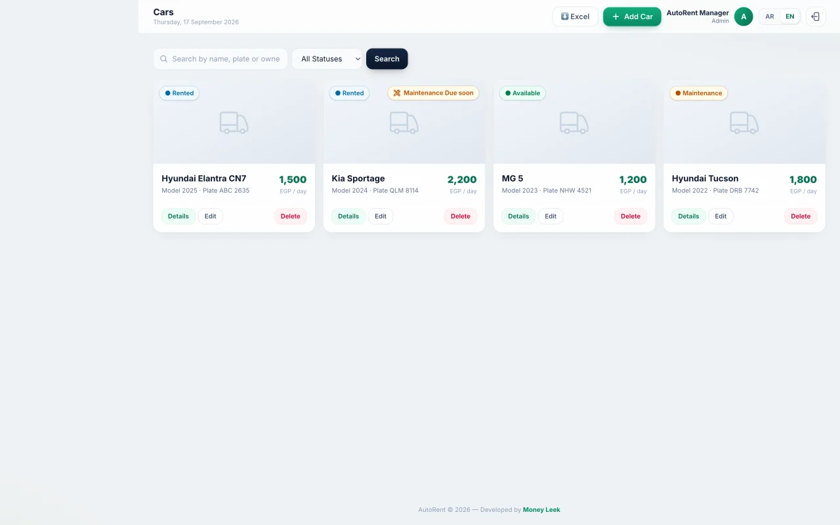Click the Available badge on MG 5
Image resolution: width=840 pixels, height=525 pixels.
[522, 93]
